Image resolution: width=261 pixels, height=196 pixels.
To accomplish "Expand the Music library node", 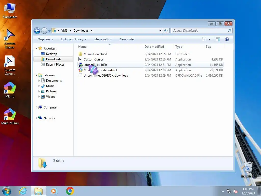I will click(39, 86).
